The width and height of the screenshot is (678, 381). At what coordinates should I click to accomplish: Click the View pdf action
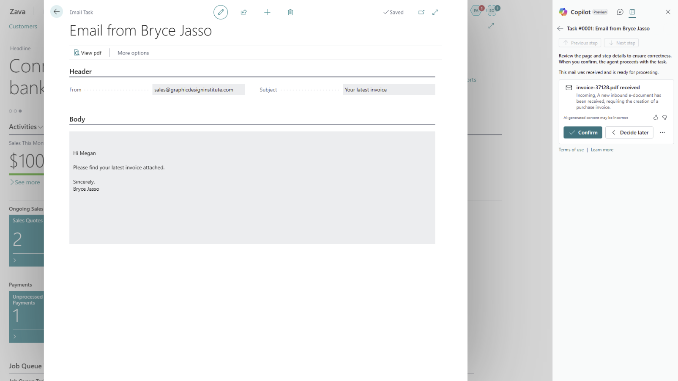(88, 53)
